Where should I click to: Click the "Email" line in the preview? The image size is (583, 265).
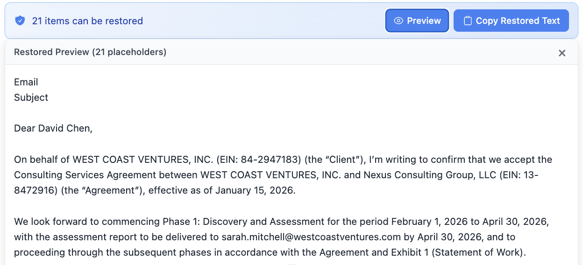(x=26, y=83)
